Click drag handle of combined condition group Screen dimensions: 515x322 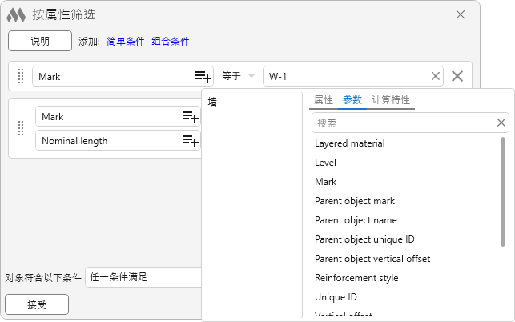point(21,128)
